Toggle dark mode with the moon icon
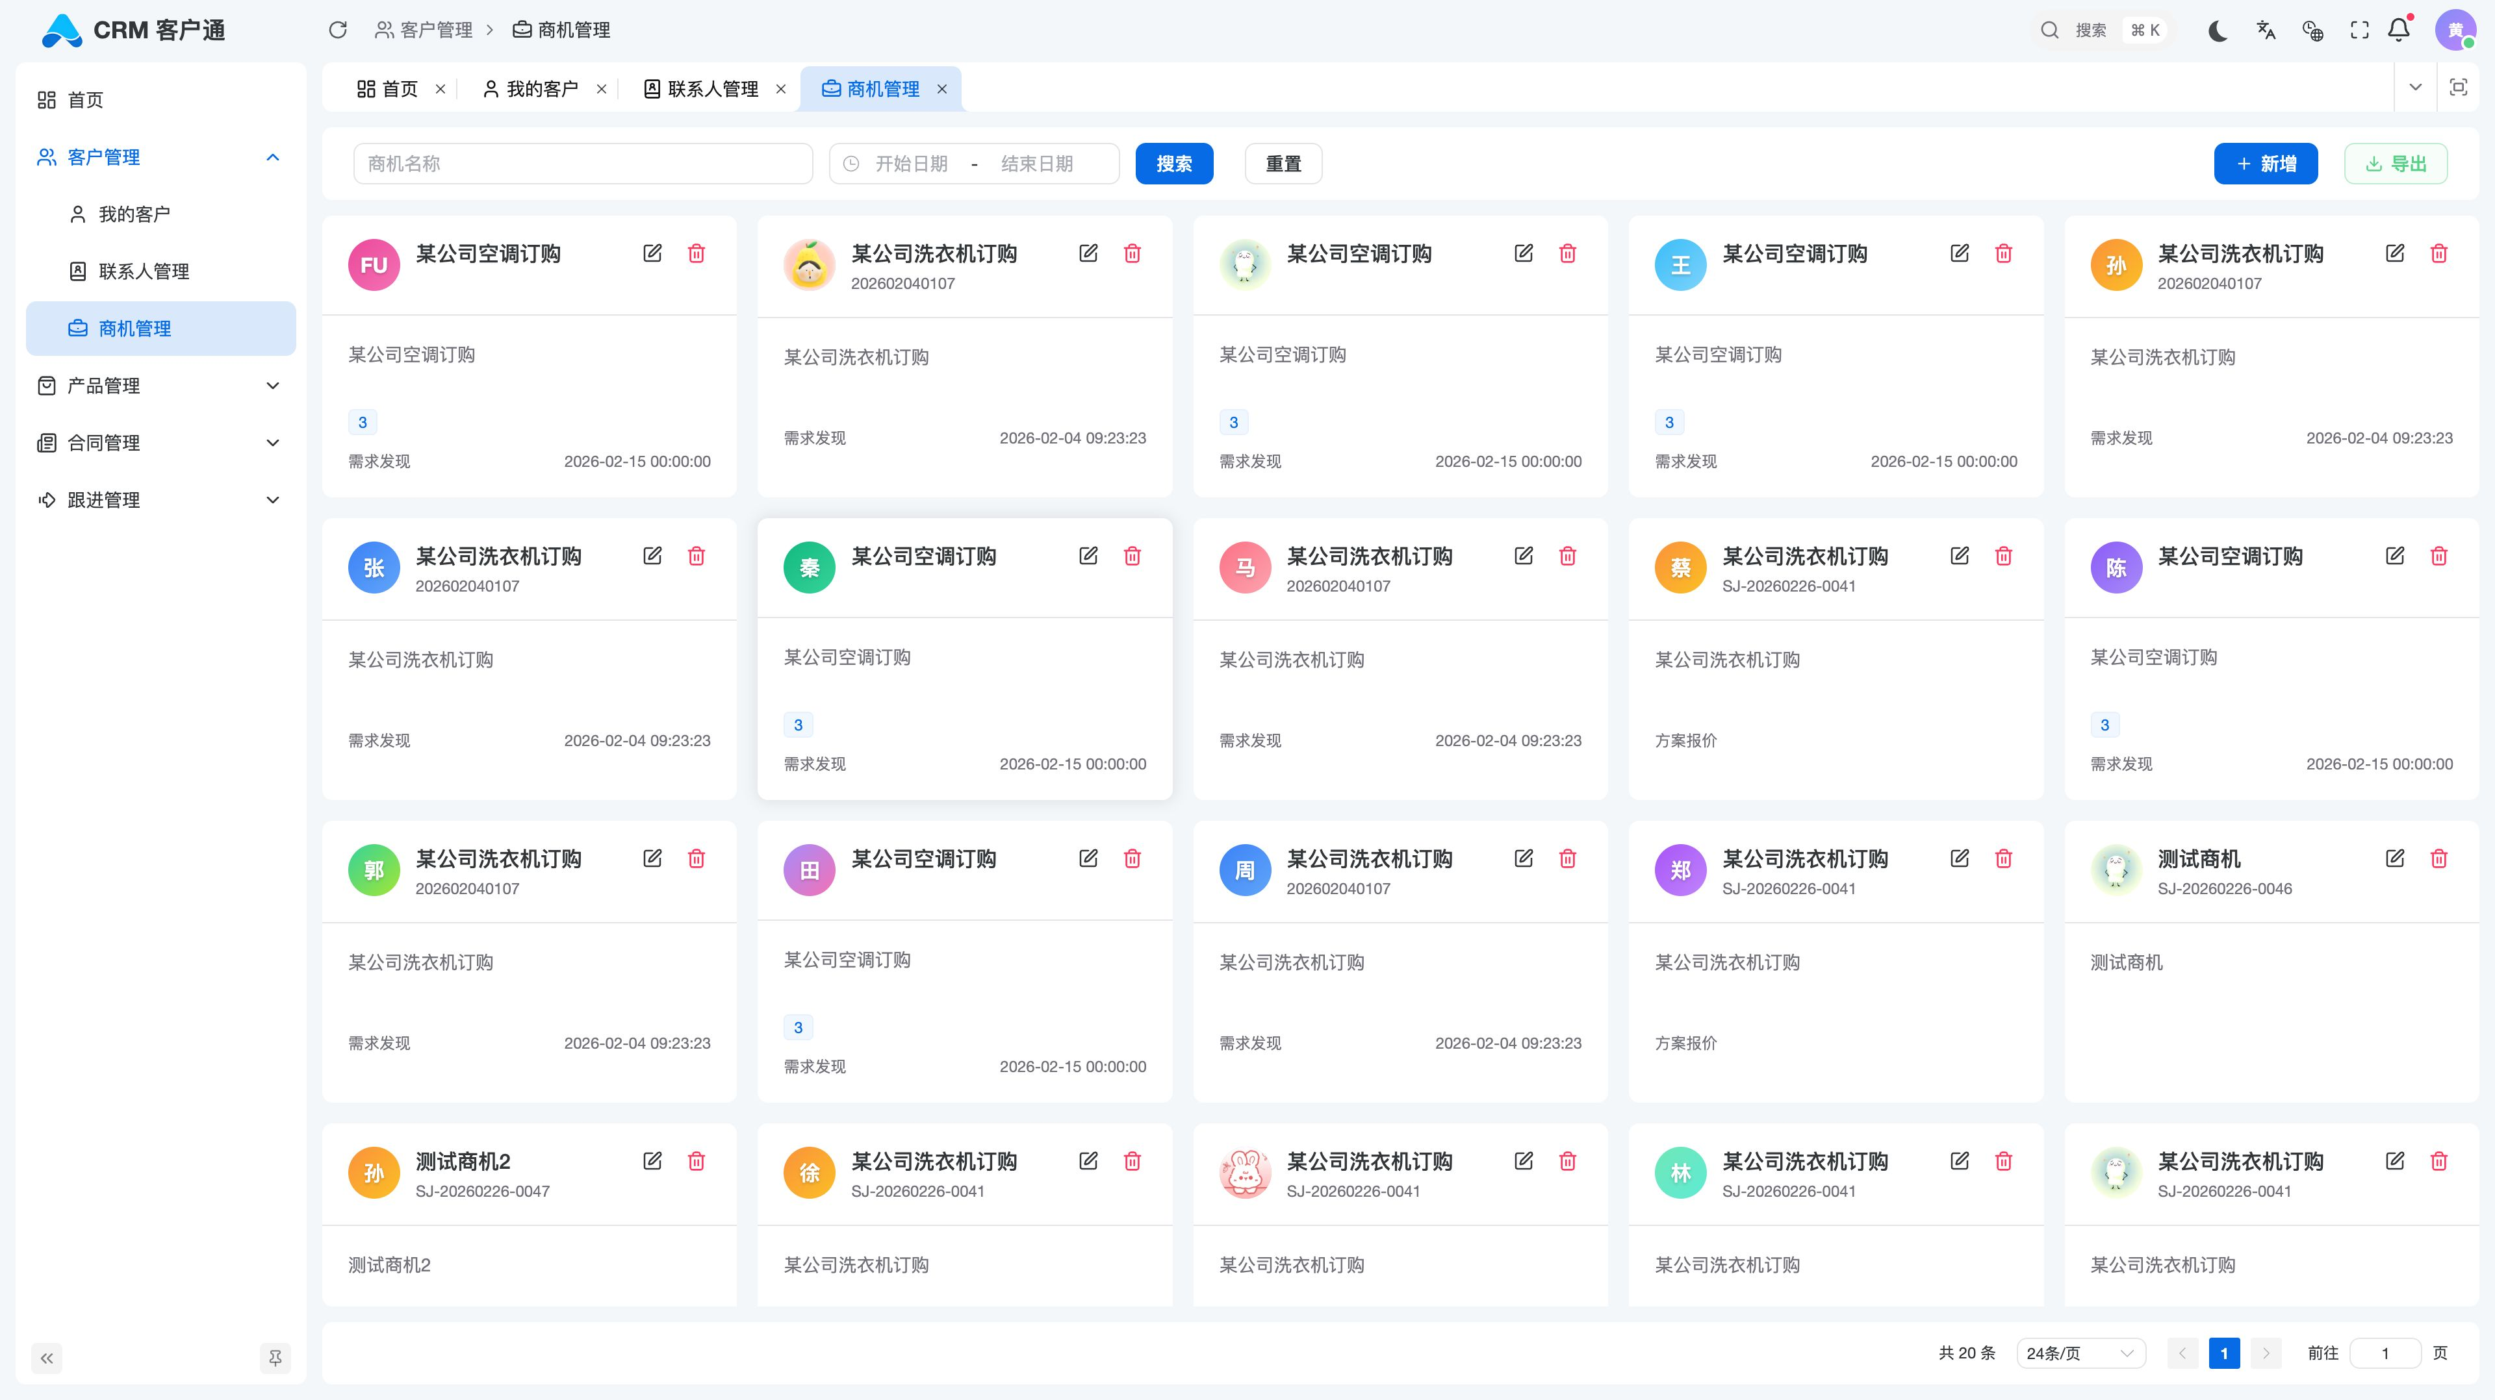 [2217, 30]
